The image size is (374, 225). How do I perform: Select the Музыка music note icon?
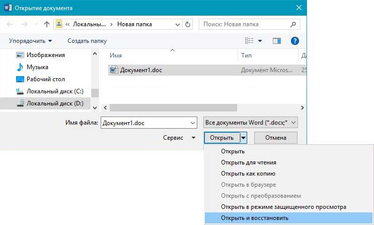click(x=20, y=67)
